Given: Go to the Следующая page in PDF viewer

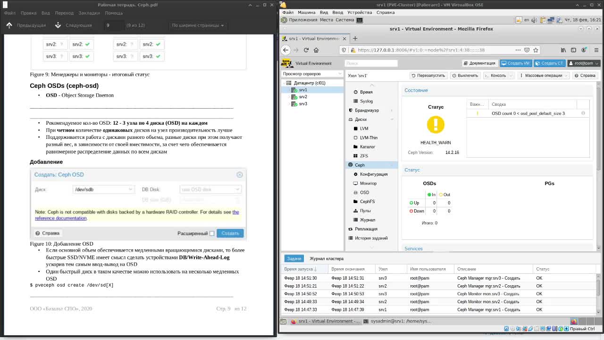Looking at the screenshot, I should [x=74, y=25].
